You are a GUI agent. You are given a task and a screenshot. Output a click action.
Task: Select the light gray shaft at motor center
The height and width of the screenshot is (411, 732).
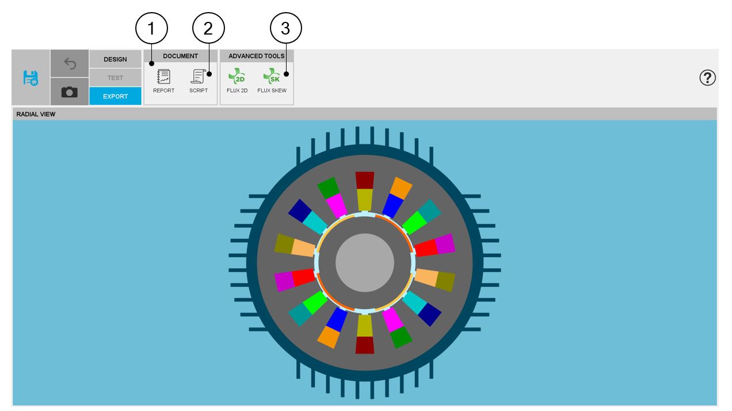(x=364, y=263)
